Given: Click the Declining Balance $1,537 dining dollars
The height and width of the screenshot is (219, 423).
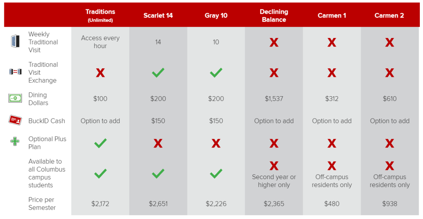Looking at the screenshot, I should pyautogui.click(x=274, y=99).
